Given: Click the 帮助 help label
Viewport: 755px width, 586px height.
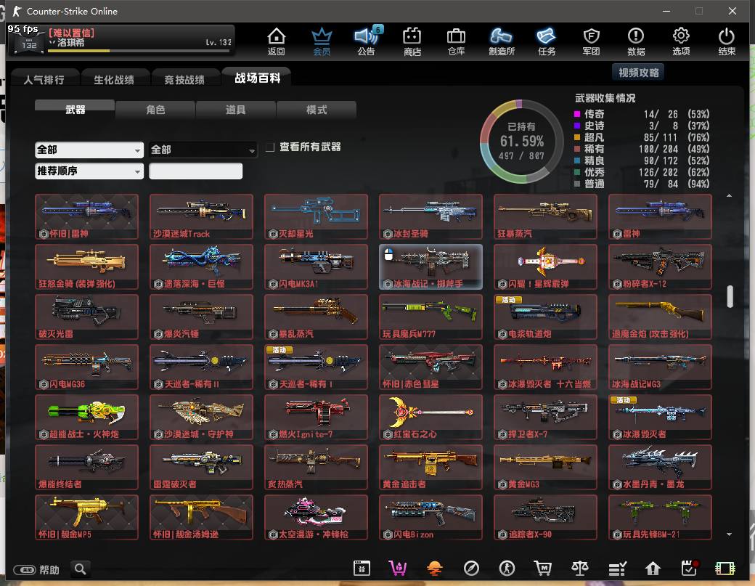Looking at the screenshot, I should [x=49, y=570].
